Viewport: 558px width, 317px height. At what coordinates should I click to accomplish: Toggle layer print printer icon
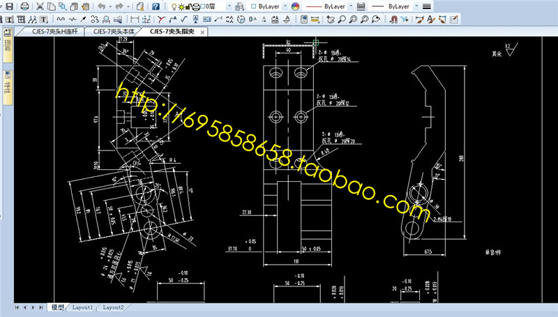pyautogui.click(x=196, y=6)
